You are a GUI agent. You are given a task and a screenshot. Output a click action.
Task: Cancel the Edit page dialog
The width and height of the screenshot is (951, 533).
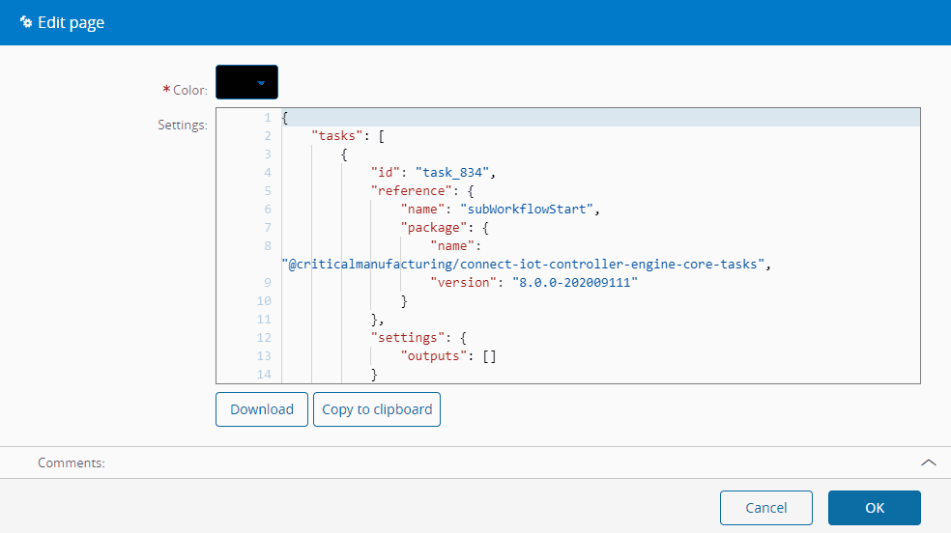(766, 508)
